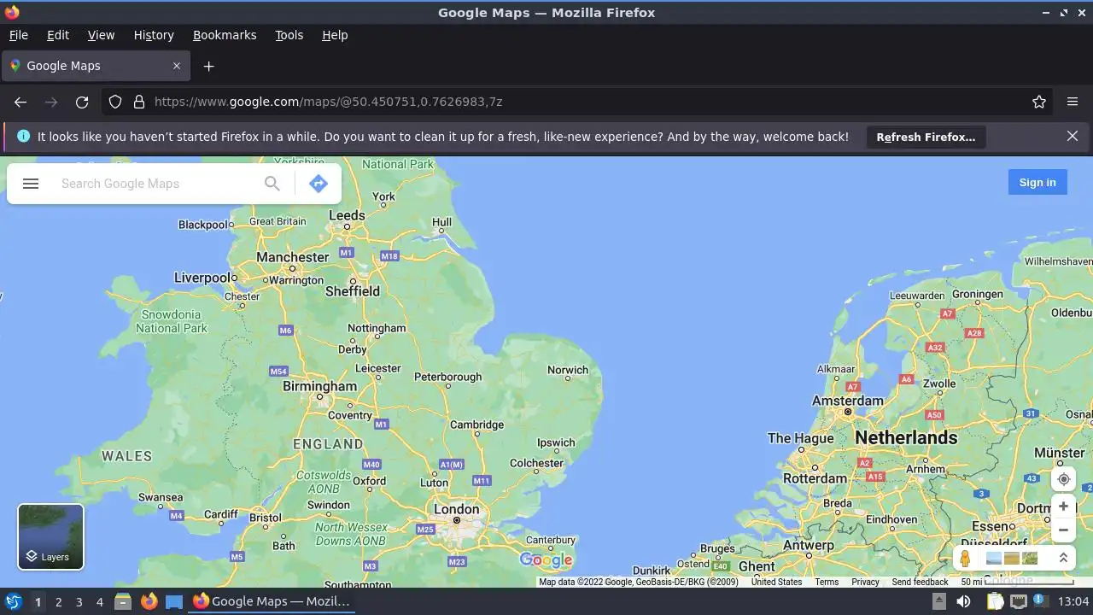
Task: Open the Help menu
Action: click(x=335, y=35)
